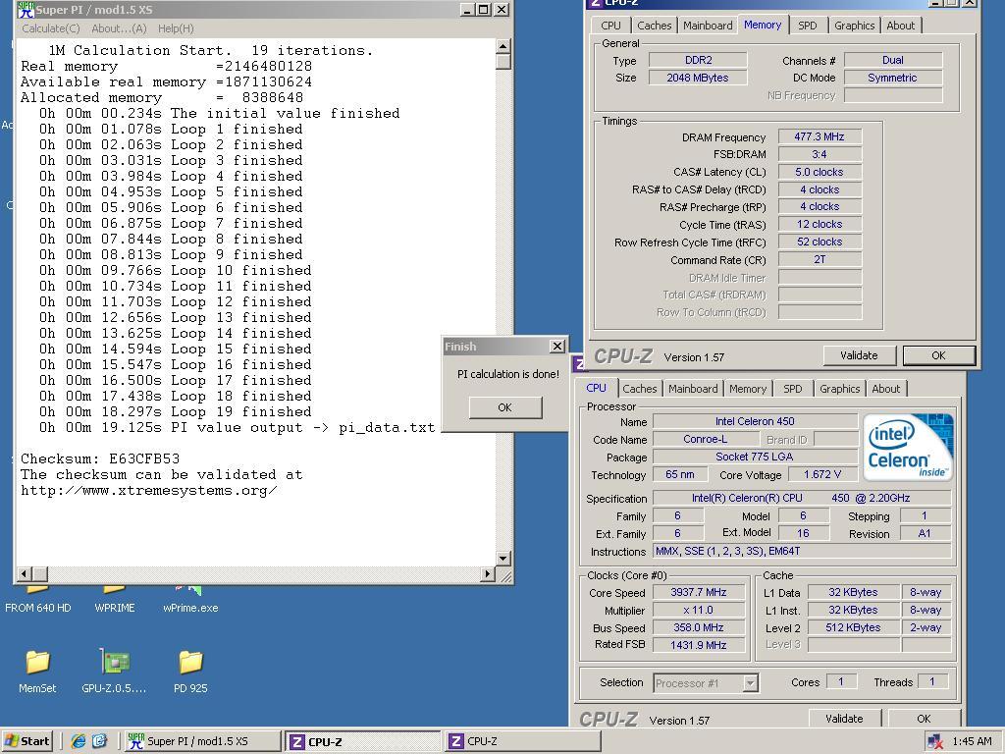The width and height of the screenshot is (1005, 754).
Task: Open Calculate(C) menu in Super PI
Action: pos(51,28)
